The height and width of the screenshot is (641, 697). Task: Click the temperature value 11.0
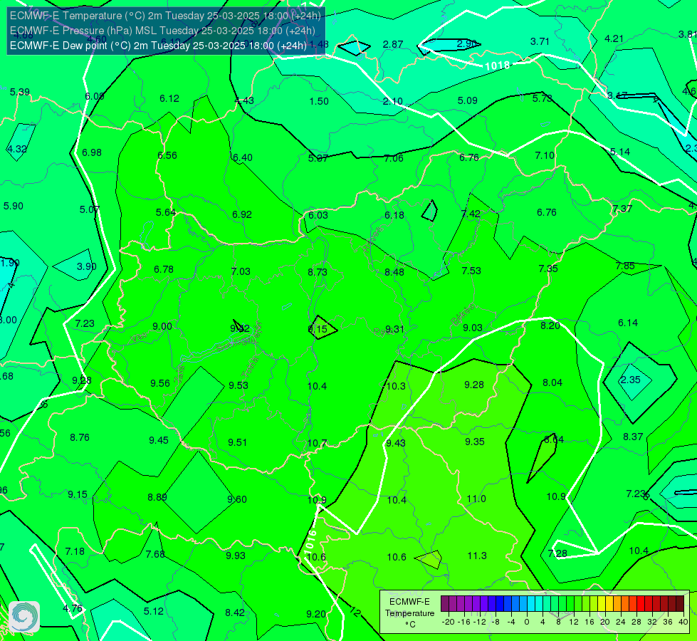(x=476, y=499)
